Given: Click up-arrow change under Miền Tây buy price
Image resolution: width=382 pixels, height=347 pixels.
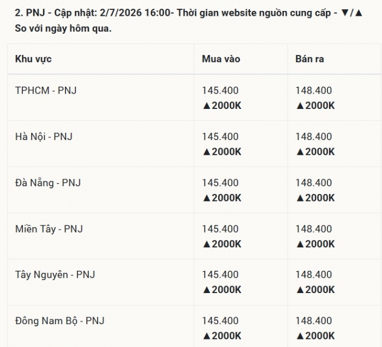Looking at the screenshot, I should 222,244.
